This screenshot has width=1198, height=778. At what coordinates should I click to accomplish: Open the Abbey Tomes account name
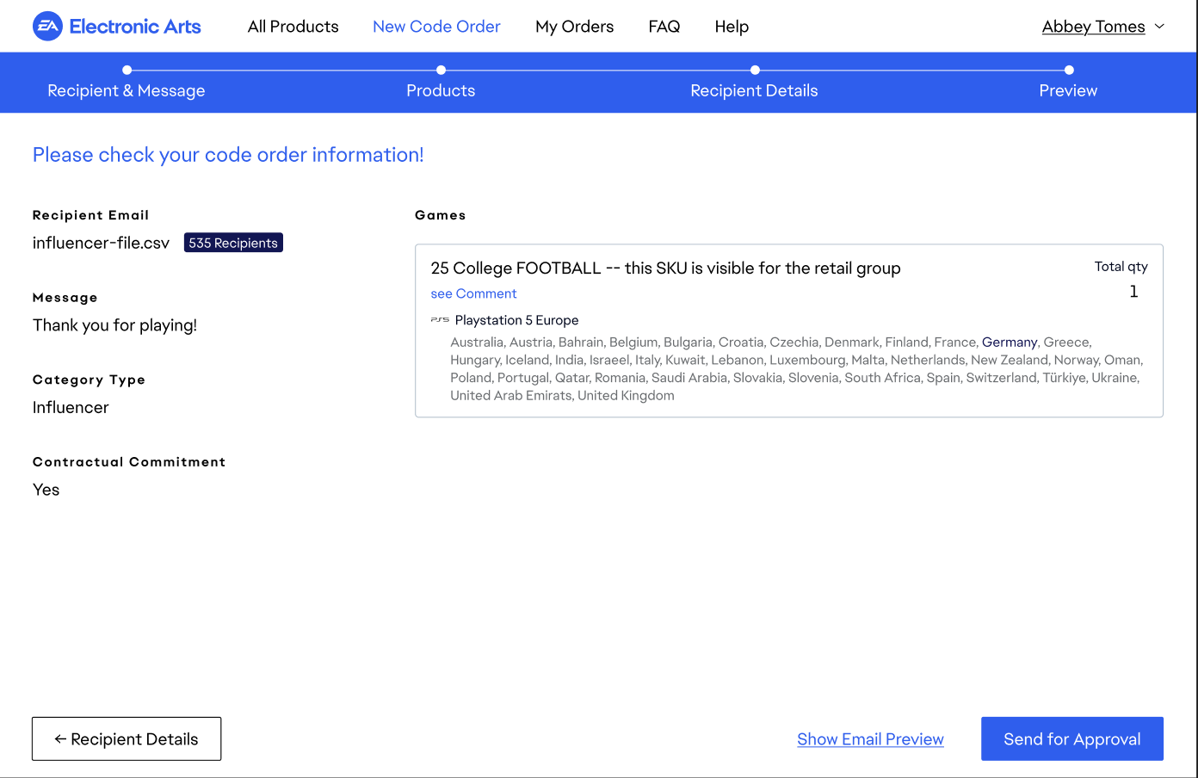tap(1093, 27)
